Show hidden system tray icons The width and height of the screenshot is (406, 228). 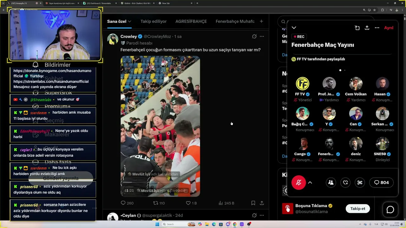[x=360, y=224]
